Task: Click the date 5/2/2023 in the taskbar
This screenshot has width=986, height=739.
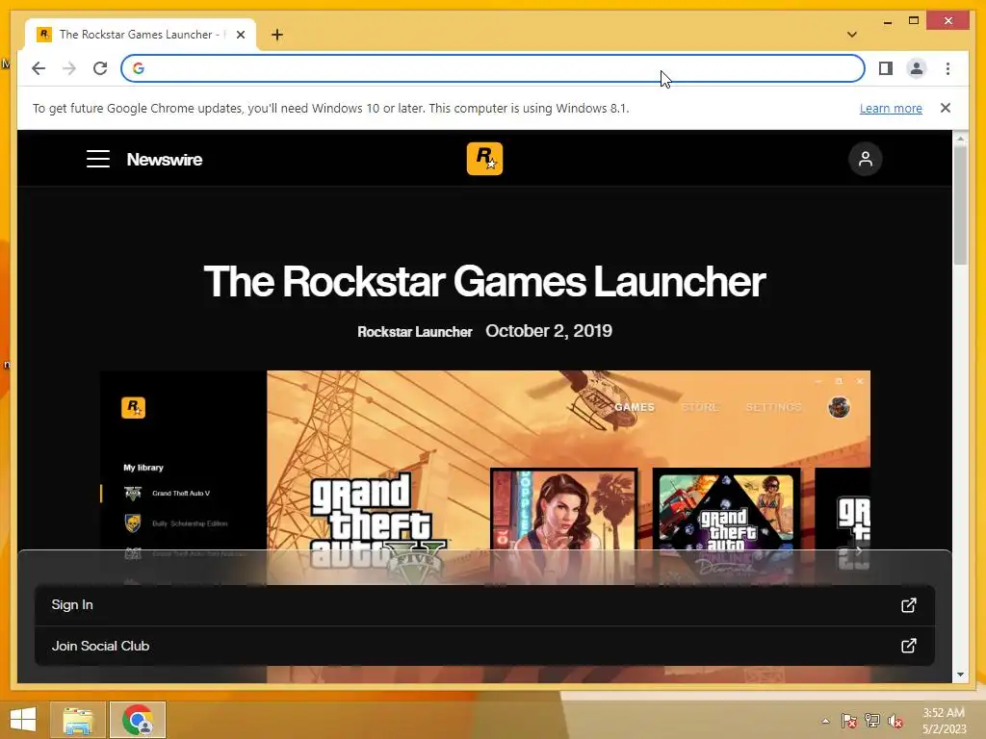Action: tap(944, 729)
